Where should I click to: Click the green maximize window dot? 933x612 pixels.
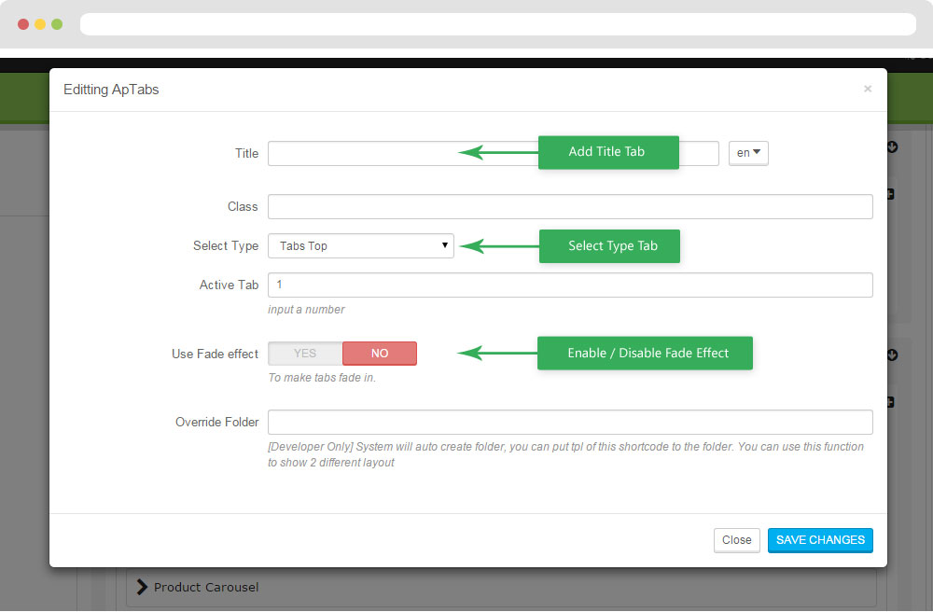(x=57, y=24)
